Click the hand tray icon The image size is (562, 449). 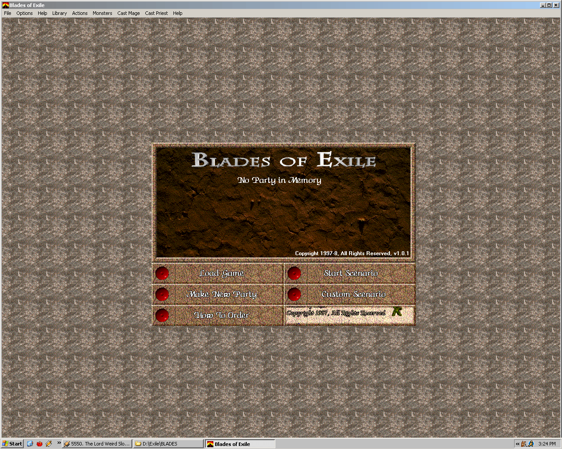pyautogui.click(x=524, y=444)
